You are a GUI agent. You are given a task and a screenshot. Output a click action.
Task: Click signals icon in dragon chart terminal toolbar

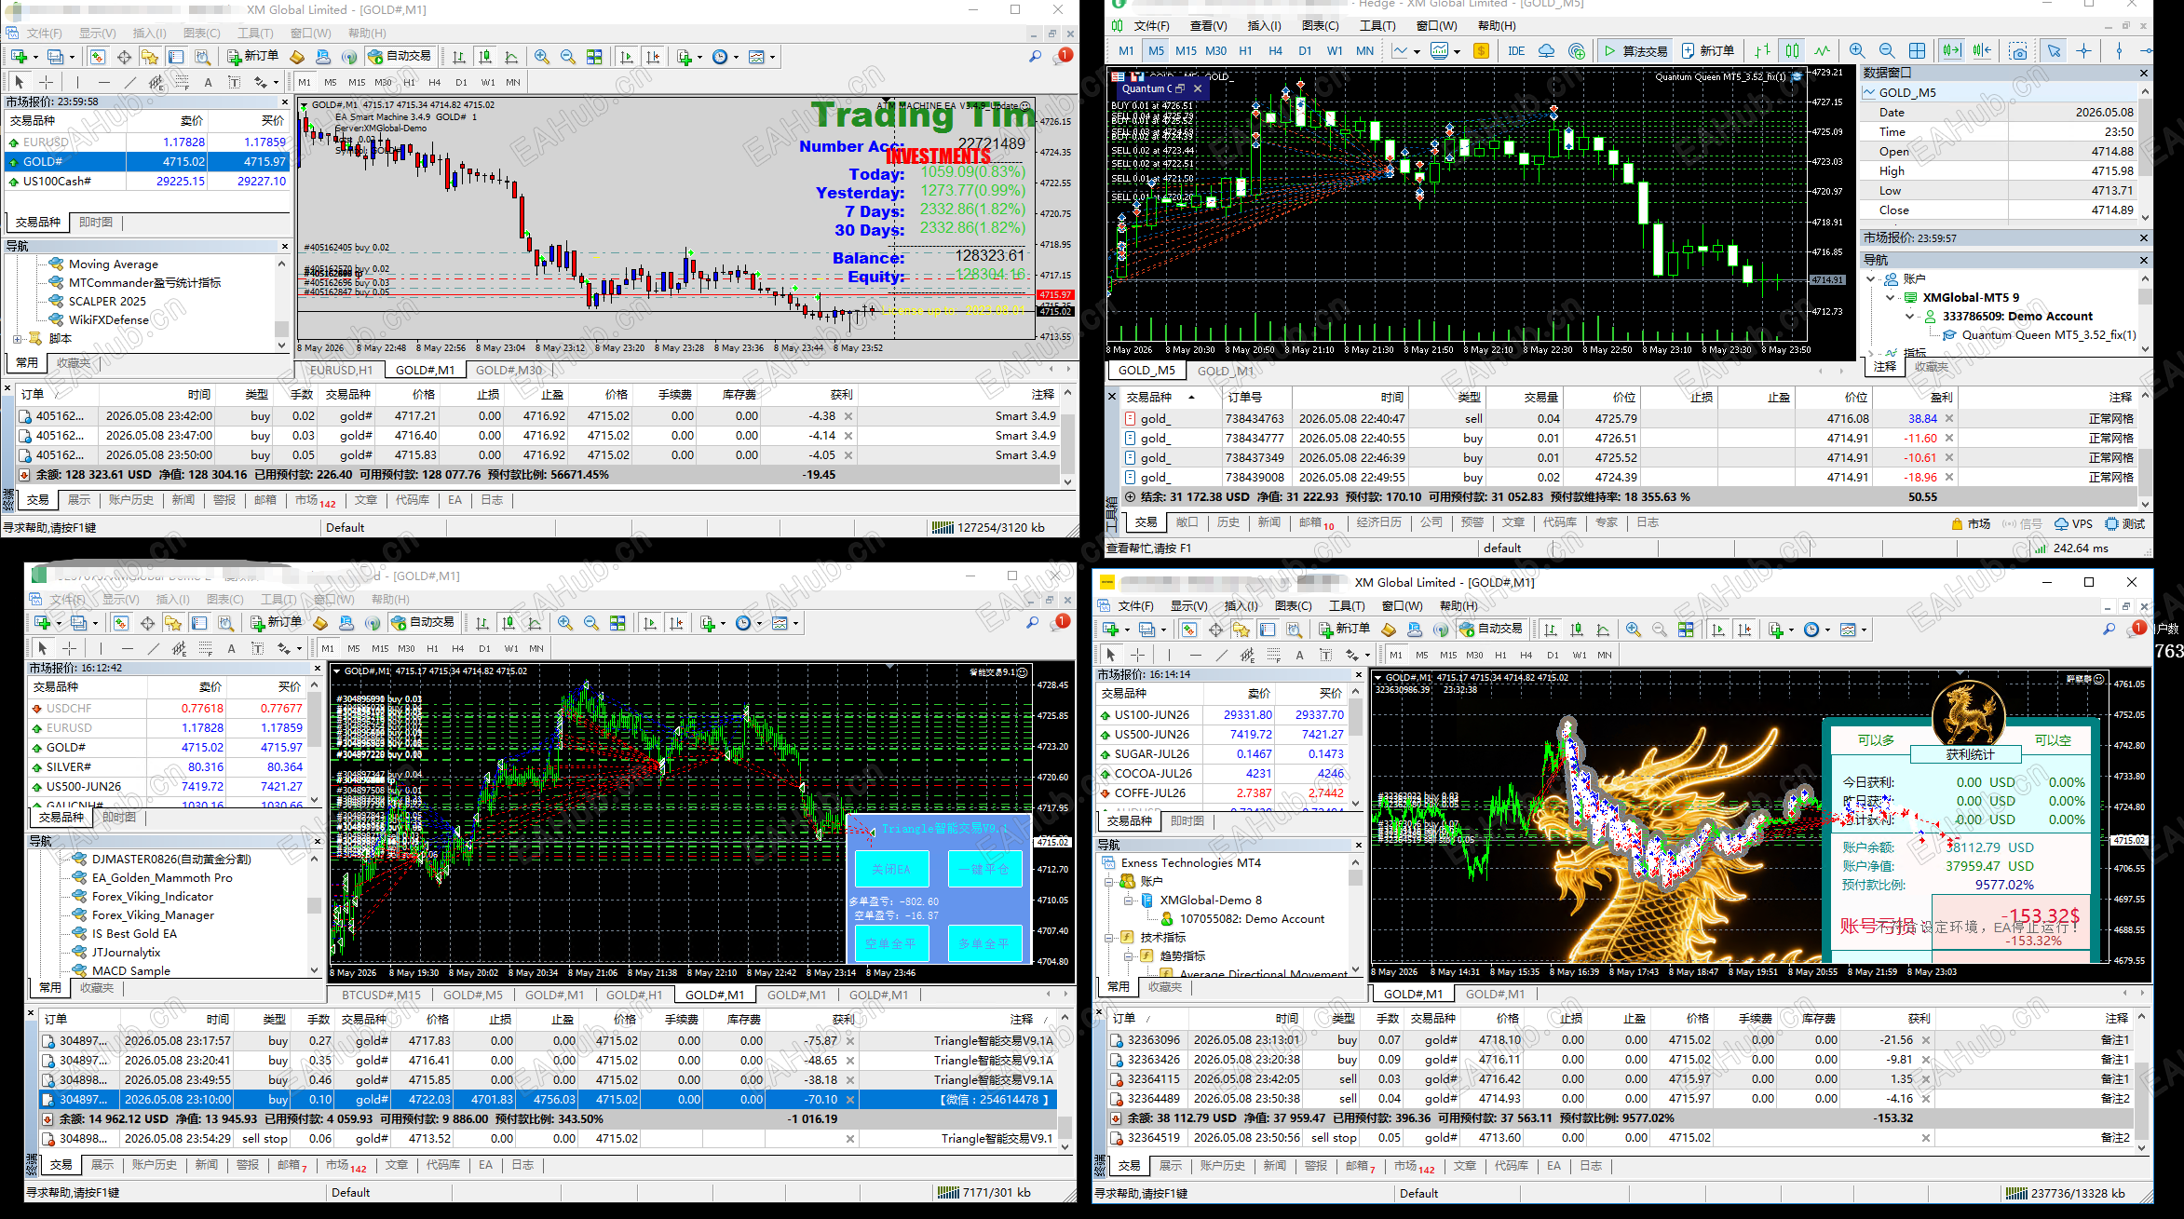click(1441, 630)
